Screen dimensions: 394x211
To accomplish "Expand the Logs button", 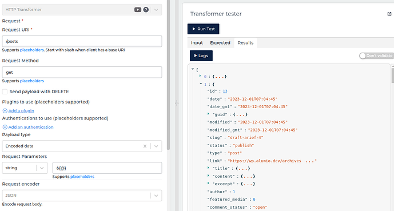I will pyautogui.click(x=201, y=56).
